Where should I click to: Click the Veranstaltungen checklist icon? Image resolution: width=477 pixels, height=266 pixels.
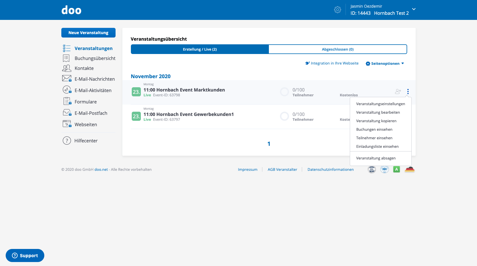tap(67, 48)
